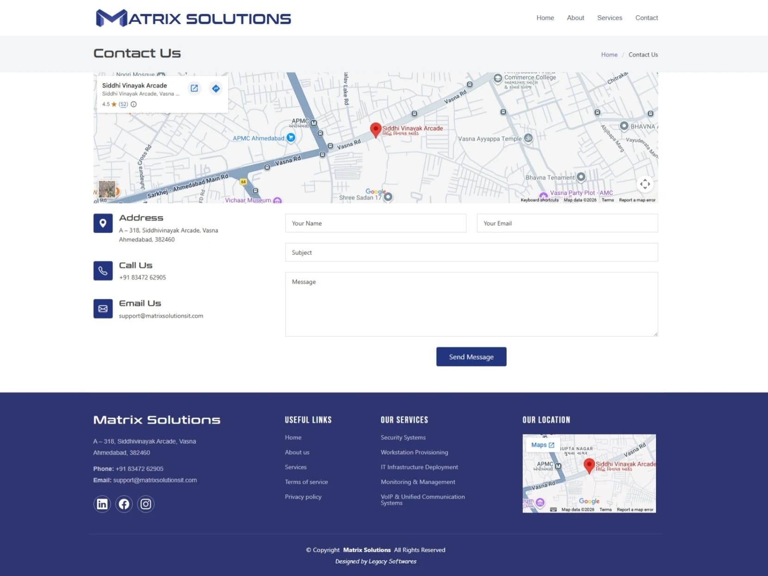Open Maps link in footer map
The width and height of the screenshot is (768, 576).
click(x=542, y=445)
